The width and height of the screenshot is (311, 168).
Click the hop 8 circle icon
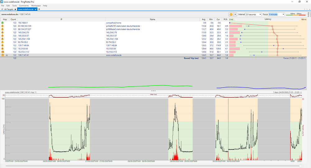[x=2, y=45]
